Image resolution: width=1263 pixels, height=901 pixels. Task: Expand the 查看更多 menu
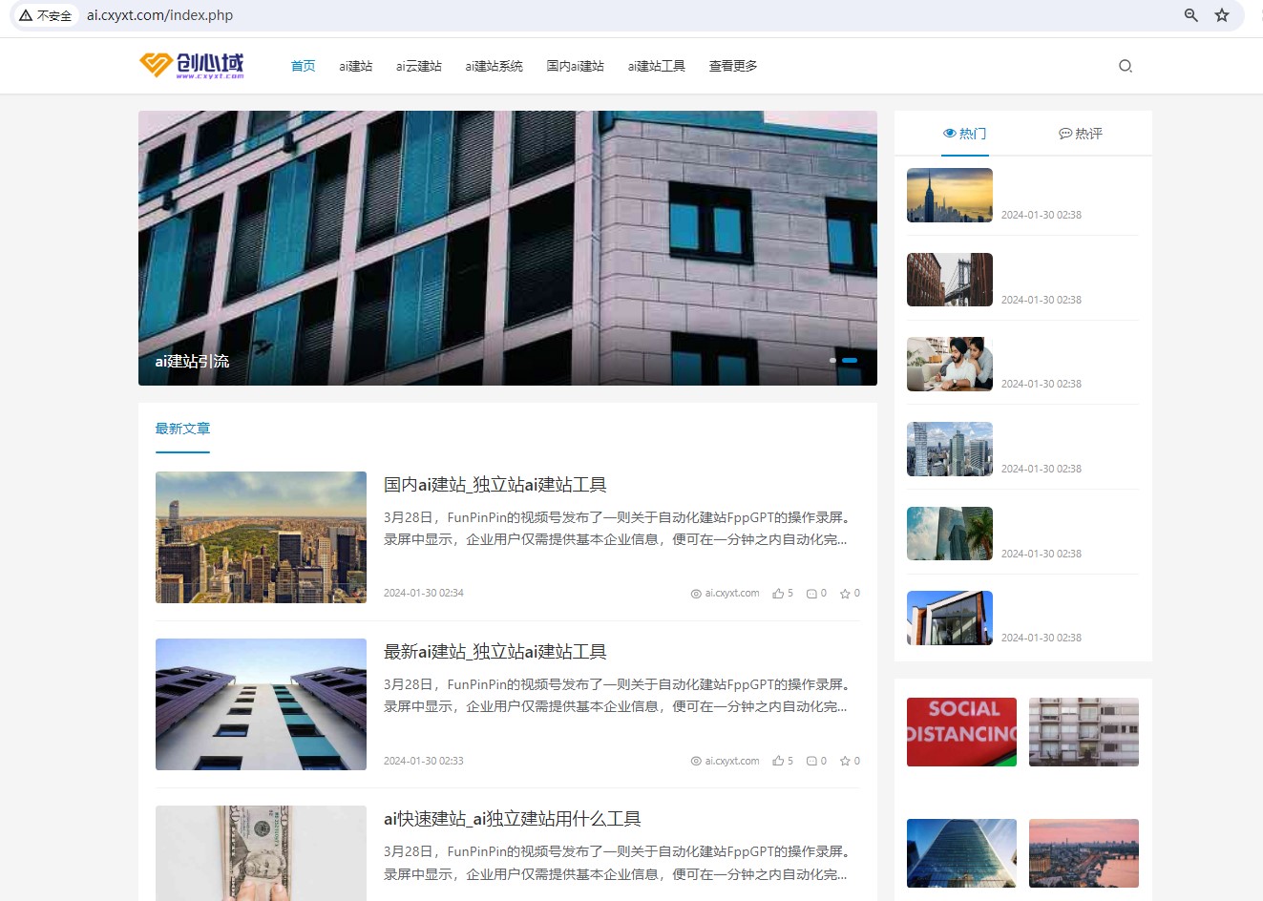coord(733,66)
